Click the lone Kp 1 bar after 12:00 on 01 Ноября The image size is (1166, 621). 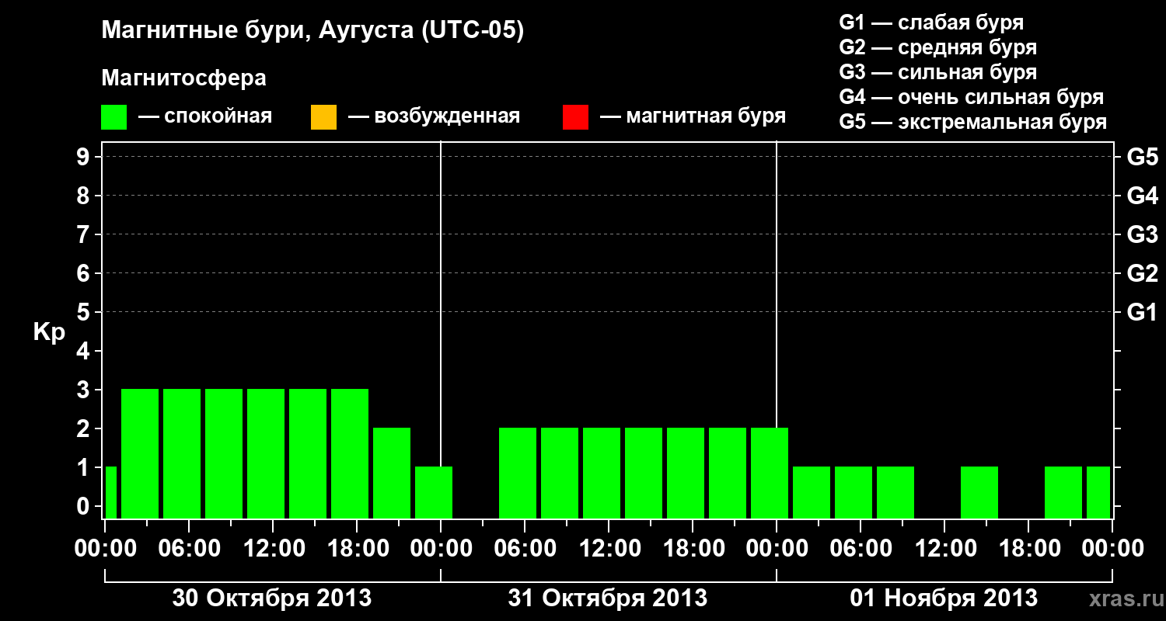pyautogui.click(x=979, y=492)
